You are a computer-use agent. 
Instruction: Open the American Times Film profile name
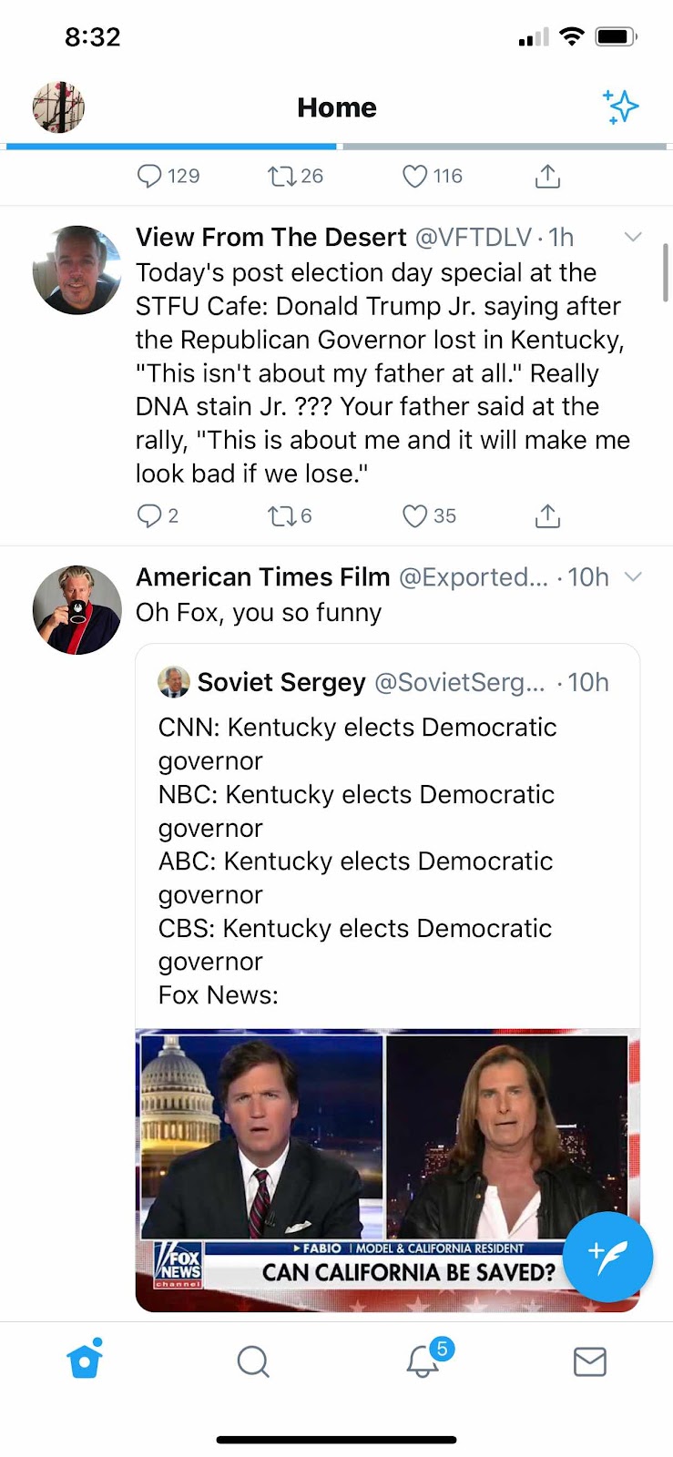(262, 577)
